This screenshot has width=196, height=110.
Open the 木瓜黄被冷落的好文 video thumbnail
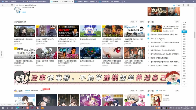(69, 31)
